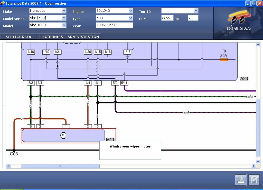Click the horizontal scrollbar thumb

(x=60, y=166)
